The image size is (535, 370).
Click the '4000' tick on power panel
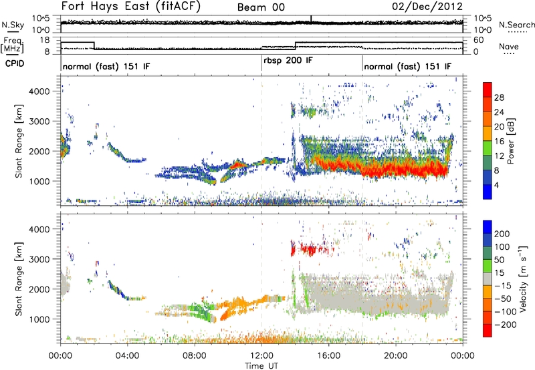(39, 91)
